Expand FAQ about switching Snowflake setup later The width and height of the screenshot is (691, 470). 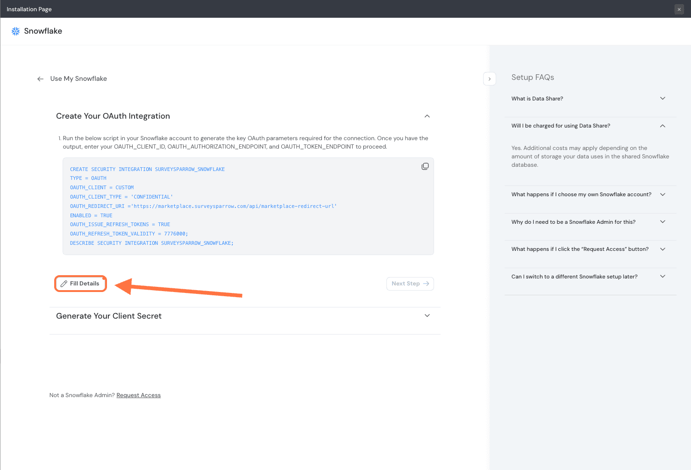[x=662, y=277]
